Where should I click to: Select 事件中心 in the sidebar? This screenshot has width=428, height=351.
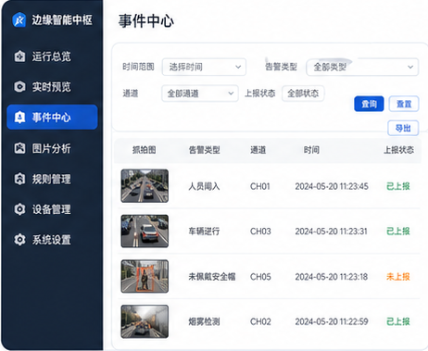coord(52,117)
